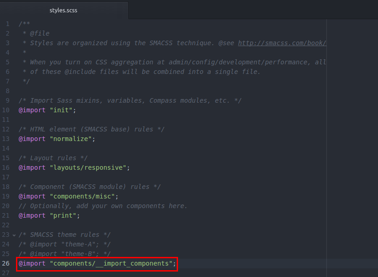The image size is (378, 277).
Task: Click the '/* Layout rules */' comment
Action: pyautogui.click(x=53, y=158)
